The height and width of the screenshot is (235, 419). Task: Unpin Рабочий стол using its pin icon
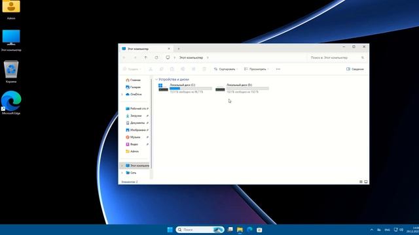[147, 108]
